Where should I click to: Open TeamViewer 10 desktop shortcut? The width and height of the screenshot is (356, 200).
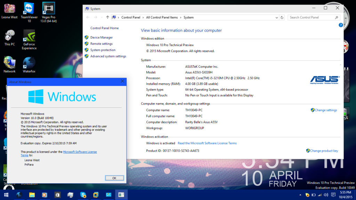29,12
